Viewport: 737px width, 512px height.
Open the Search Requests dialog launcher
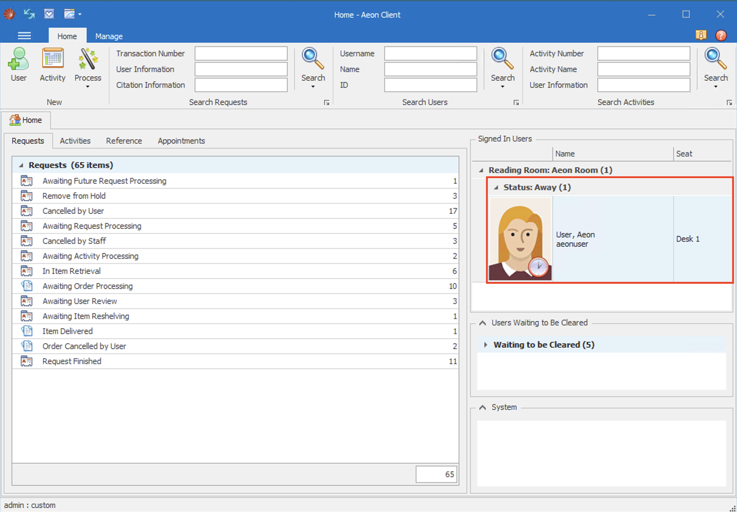tap(326, 102)
